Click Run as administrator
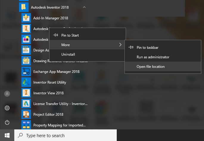 tap(153, 57)
